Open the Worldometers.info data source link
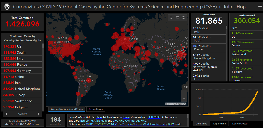Image resolution: width=263 pixels, height=128 pixels. coord(155,124)
